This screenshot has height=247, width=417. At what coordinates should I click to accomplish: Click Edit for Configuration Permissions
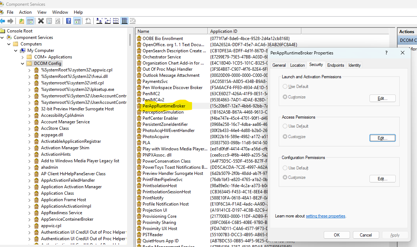[382, 179]
